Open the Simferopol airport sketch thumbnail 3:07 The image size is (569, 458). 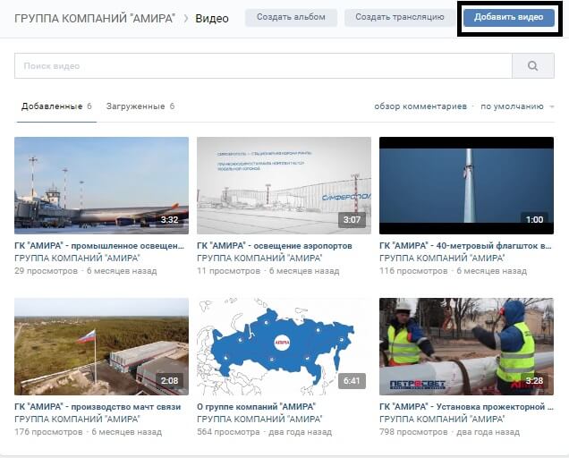point(284,185)
